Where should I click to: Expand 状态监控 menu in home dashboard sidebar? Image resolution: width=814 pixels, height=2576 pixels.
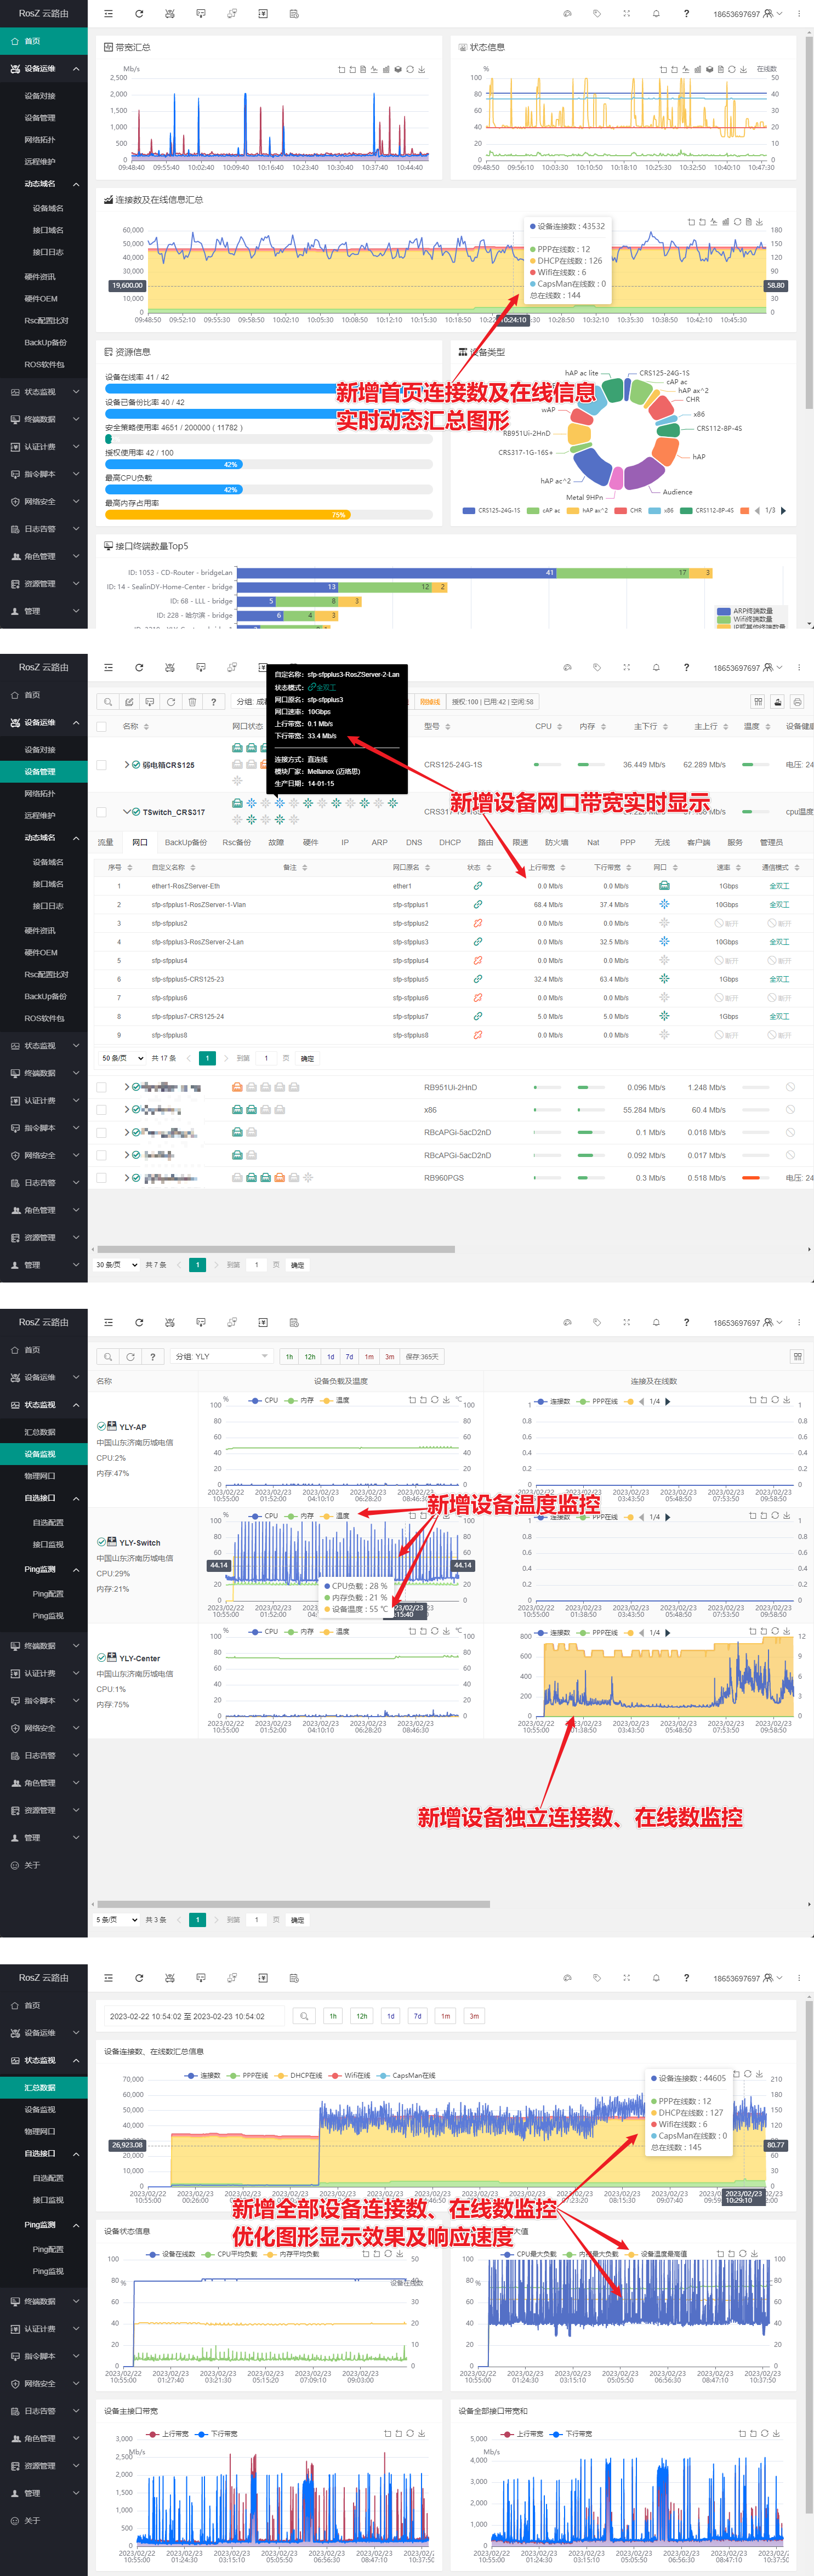pyautogui.click(x=44, y=392)
